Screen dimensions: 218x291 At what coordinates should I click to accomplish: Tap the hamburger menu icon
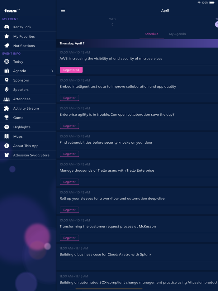63,10
